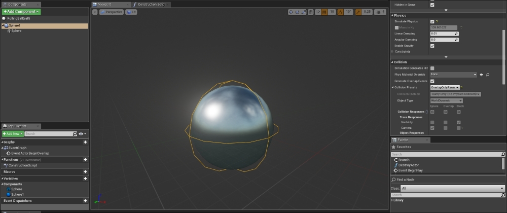Viewport: 507px width, 213px height.
Task: Open the Add New dropdown in My Blueprint
Action: (13, 134)
